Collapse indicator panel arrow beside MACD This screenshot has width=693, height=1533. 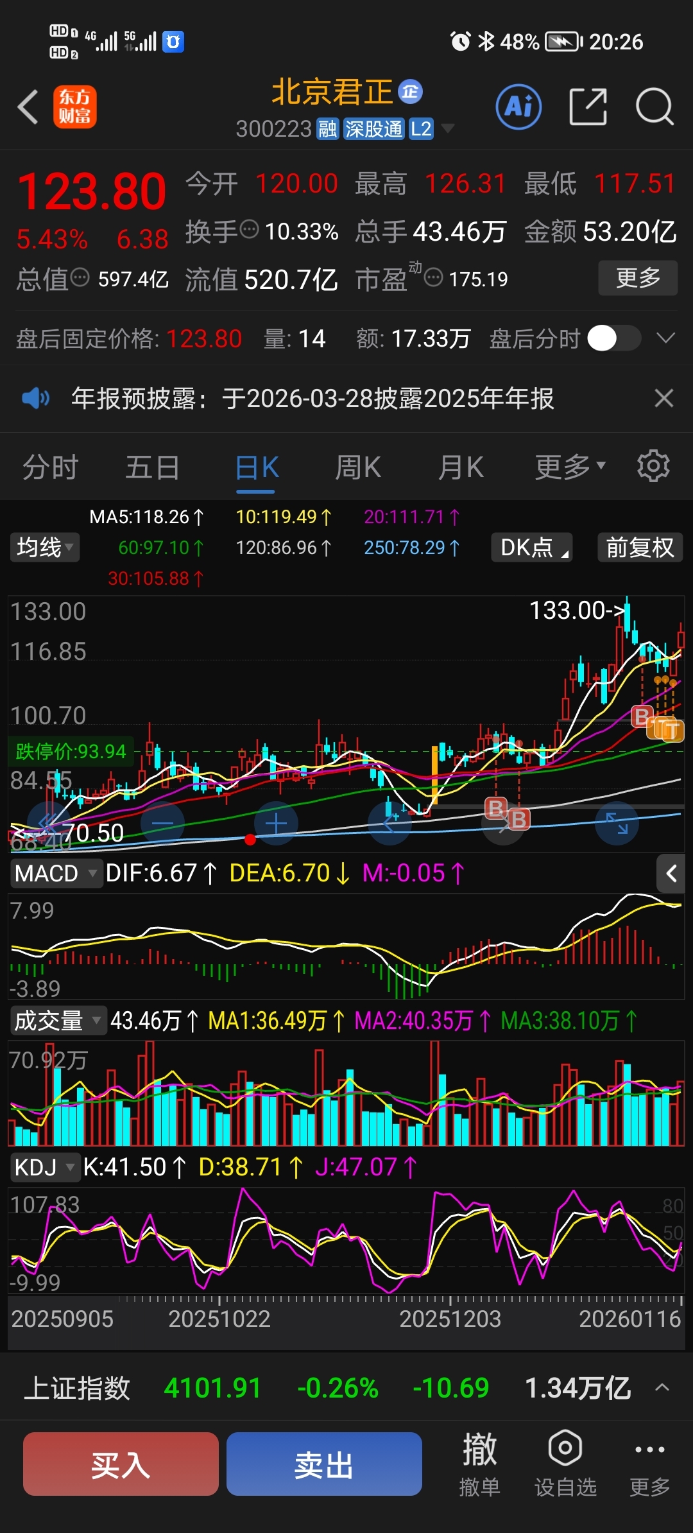[671, 873]
